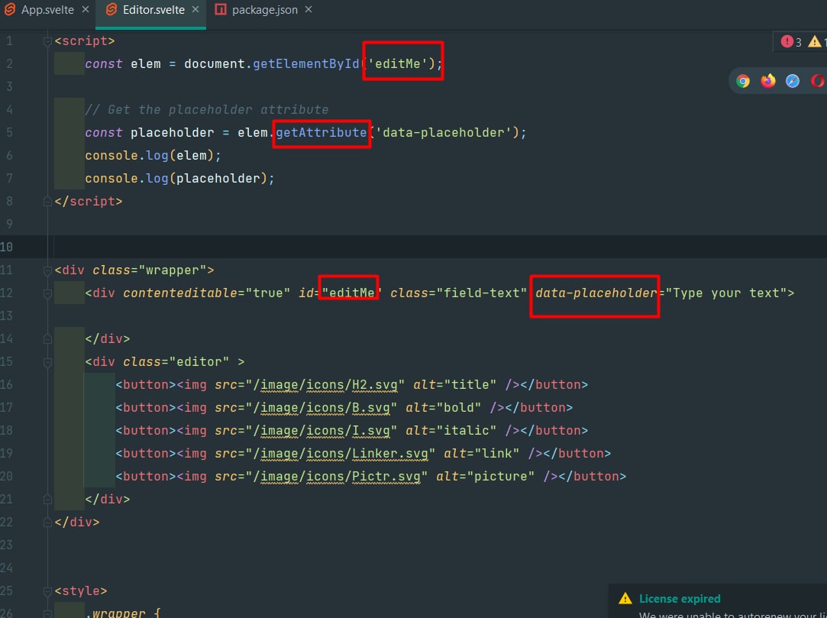
Task: Click the getElementById method call
Action: pos(306,64)
